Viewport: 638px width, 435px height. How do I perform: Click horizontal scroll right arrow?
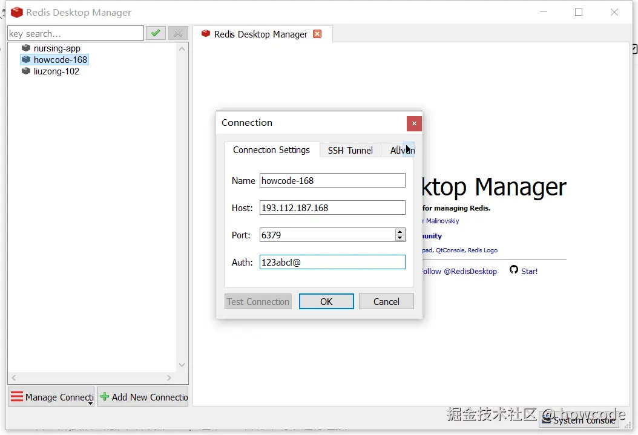click(169, 378)
